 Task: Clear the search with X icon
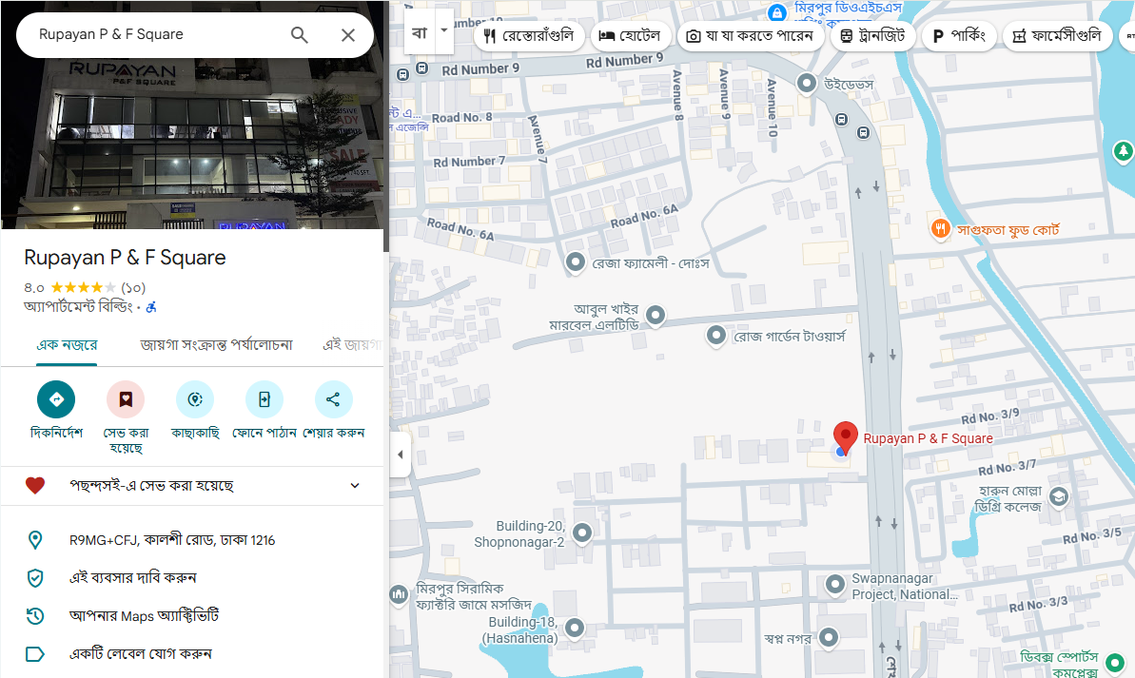348,35
